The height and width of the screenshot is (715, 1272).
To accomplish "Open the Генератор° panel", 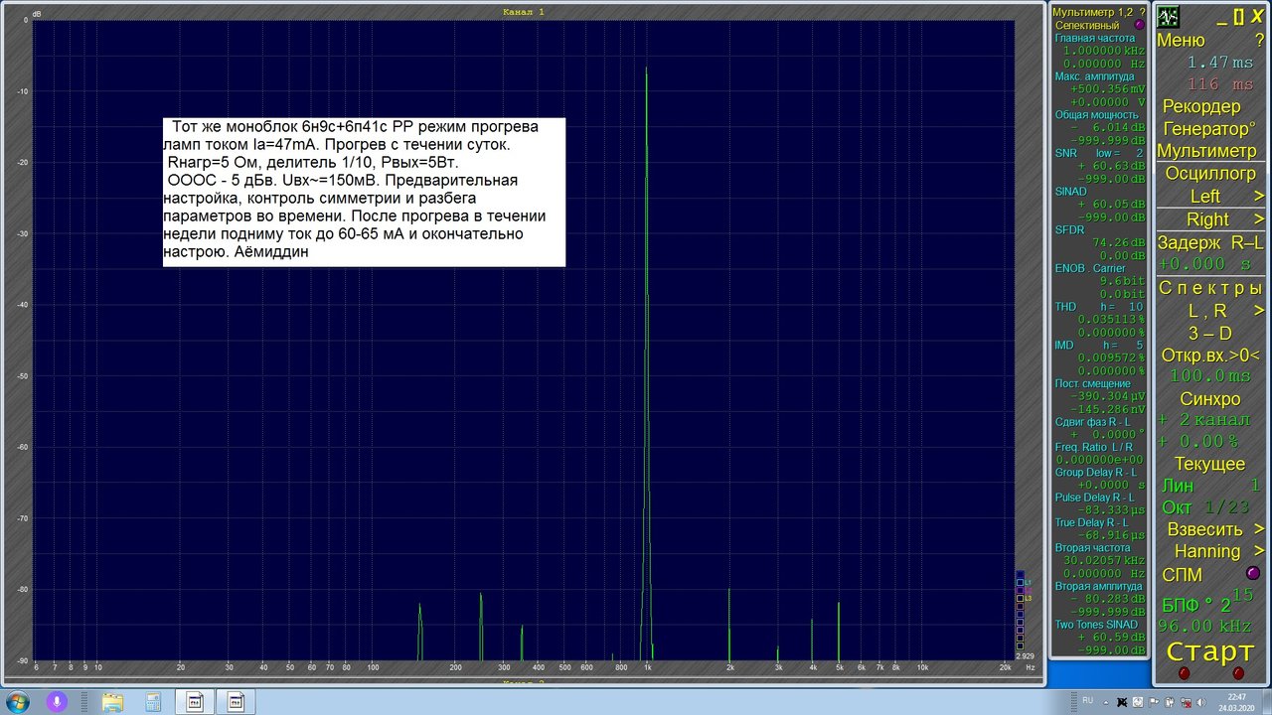I will [1209, 129].
